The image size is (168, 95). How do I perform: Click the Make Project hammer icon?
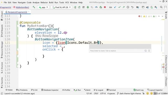pos(34,7)
